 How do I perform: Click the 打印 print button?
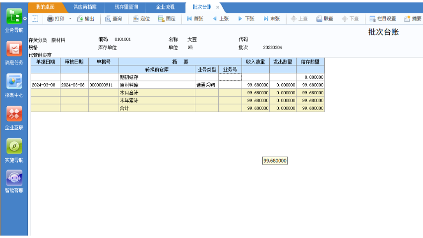tap(56, 19)
